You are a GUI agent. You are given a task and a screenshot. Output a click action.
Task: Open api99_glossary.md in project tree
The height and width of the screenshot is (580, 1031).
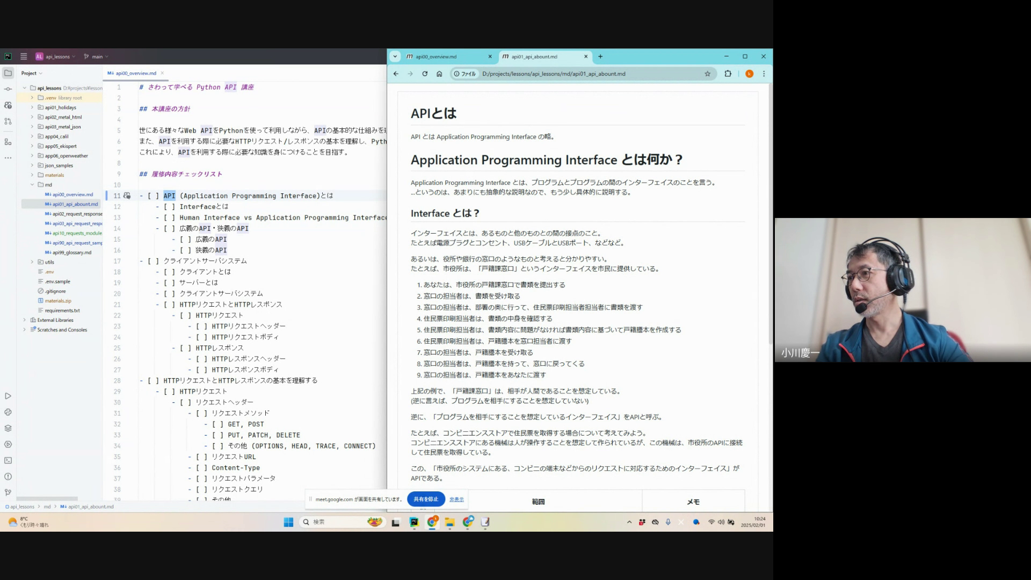pos(71,252)
